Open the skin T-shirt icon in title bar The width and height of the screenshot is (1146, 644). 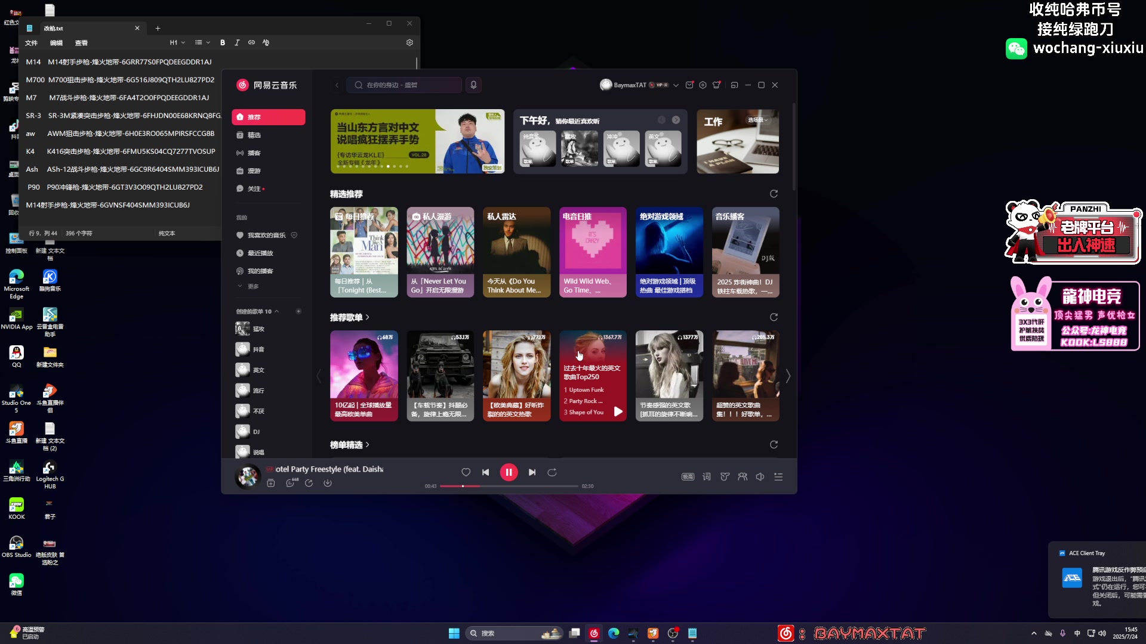tap(717, 85)
